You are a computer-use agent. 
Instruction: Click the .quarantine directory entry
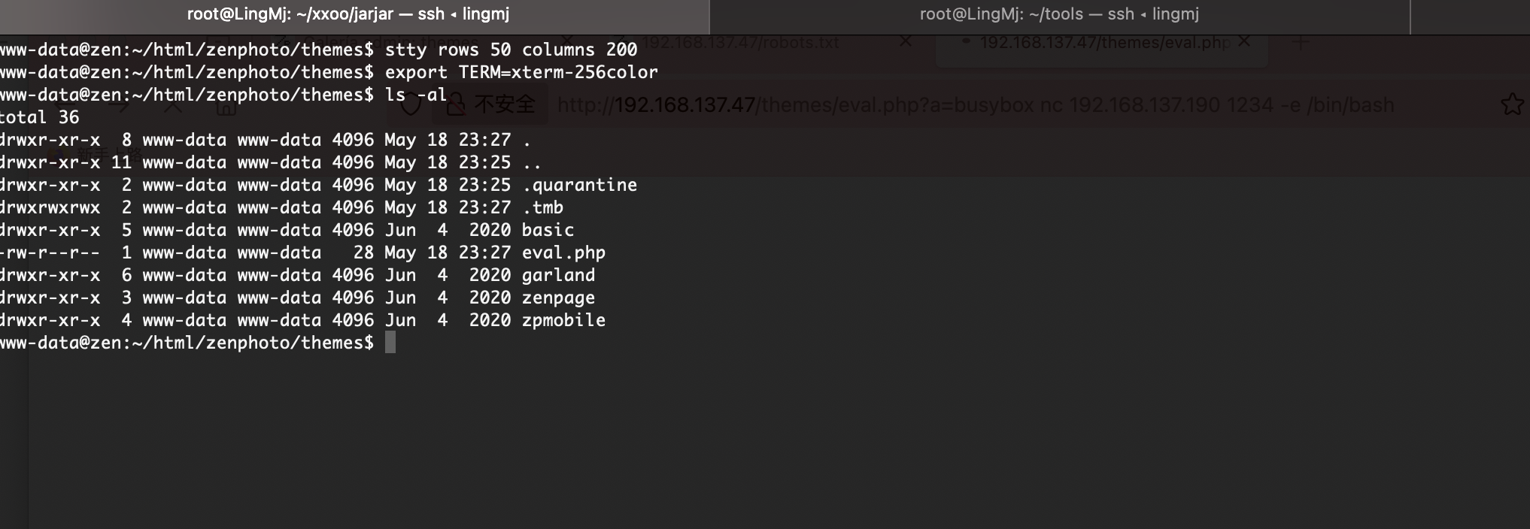click(579, 185)
